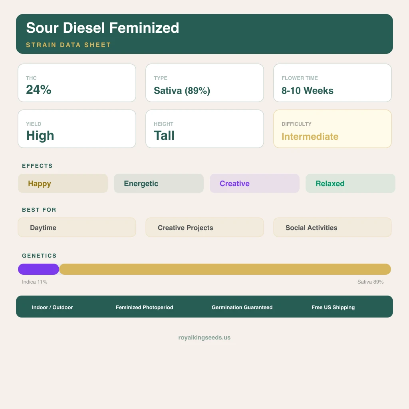409x409 pixels.
Task: Click the Indica 11% label
Action: [34, 282]
